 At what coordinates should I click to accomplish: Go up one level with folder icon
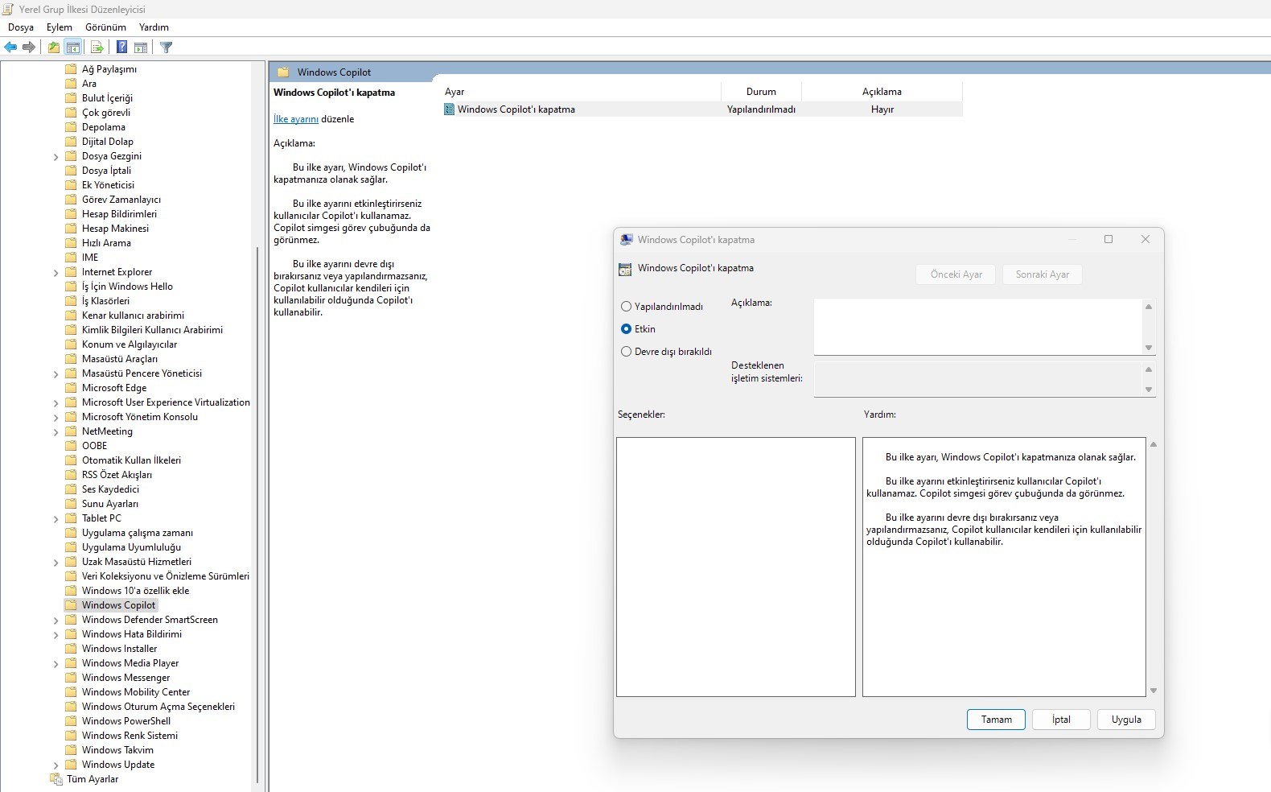53,47
